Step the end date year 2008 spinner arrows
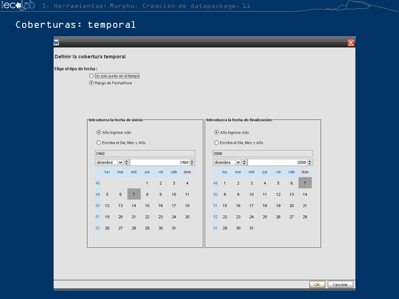Viewport: 399px width, 299px height. click(x=310, y=162)
